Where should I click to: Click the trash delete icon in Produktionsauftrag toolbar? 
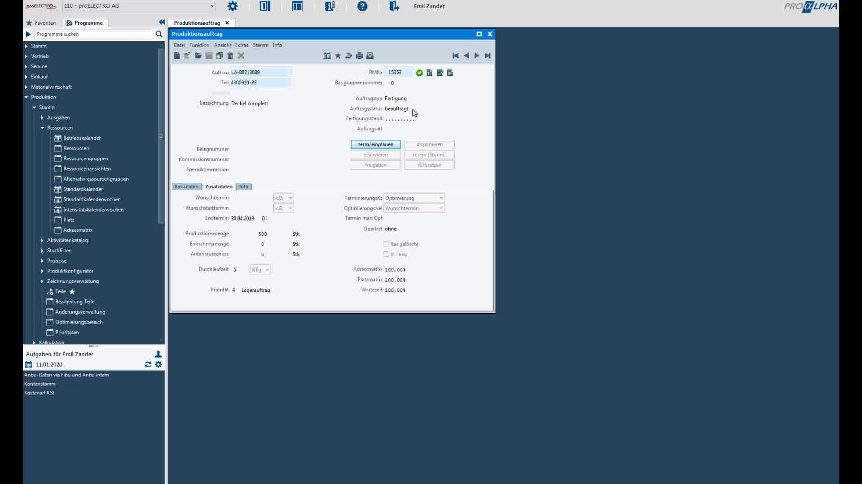230,56
